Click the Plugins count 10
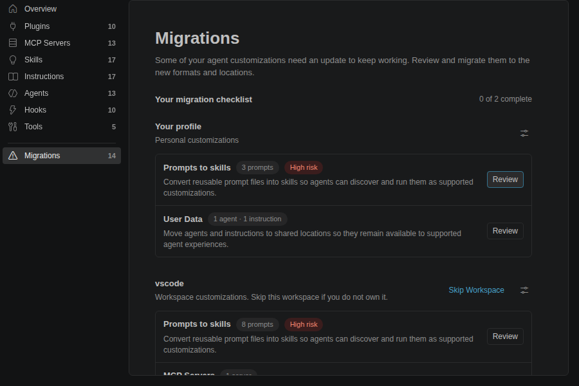Screen dimensions: 579x386 (x=112, y=26)
